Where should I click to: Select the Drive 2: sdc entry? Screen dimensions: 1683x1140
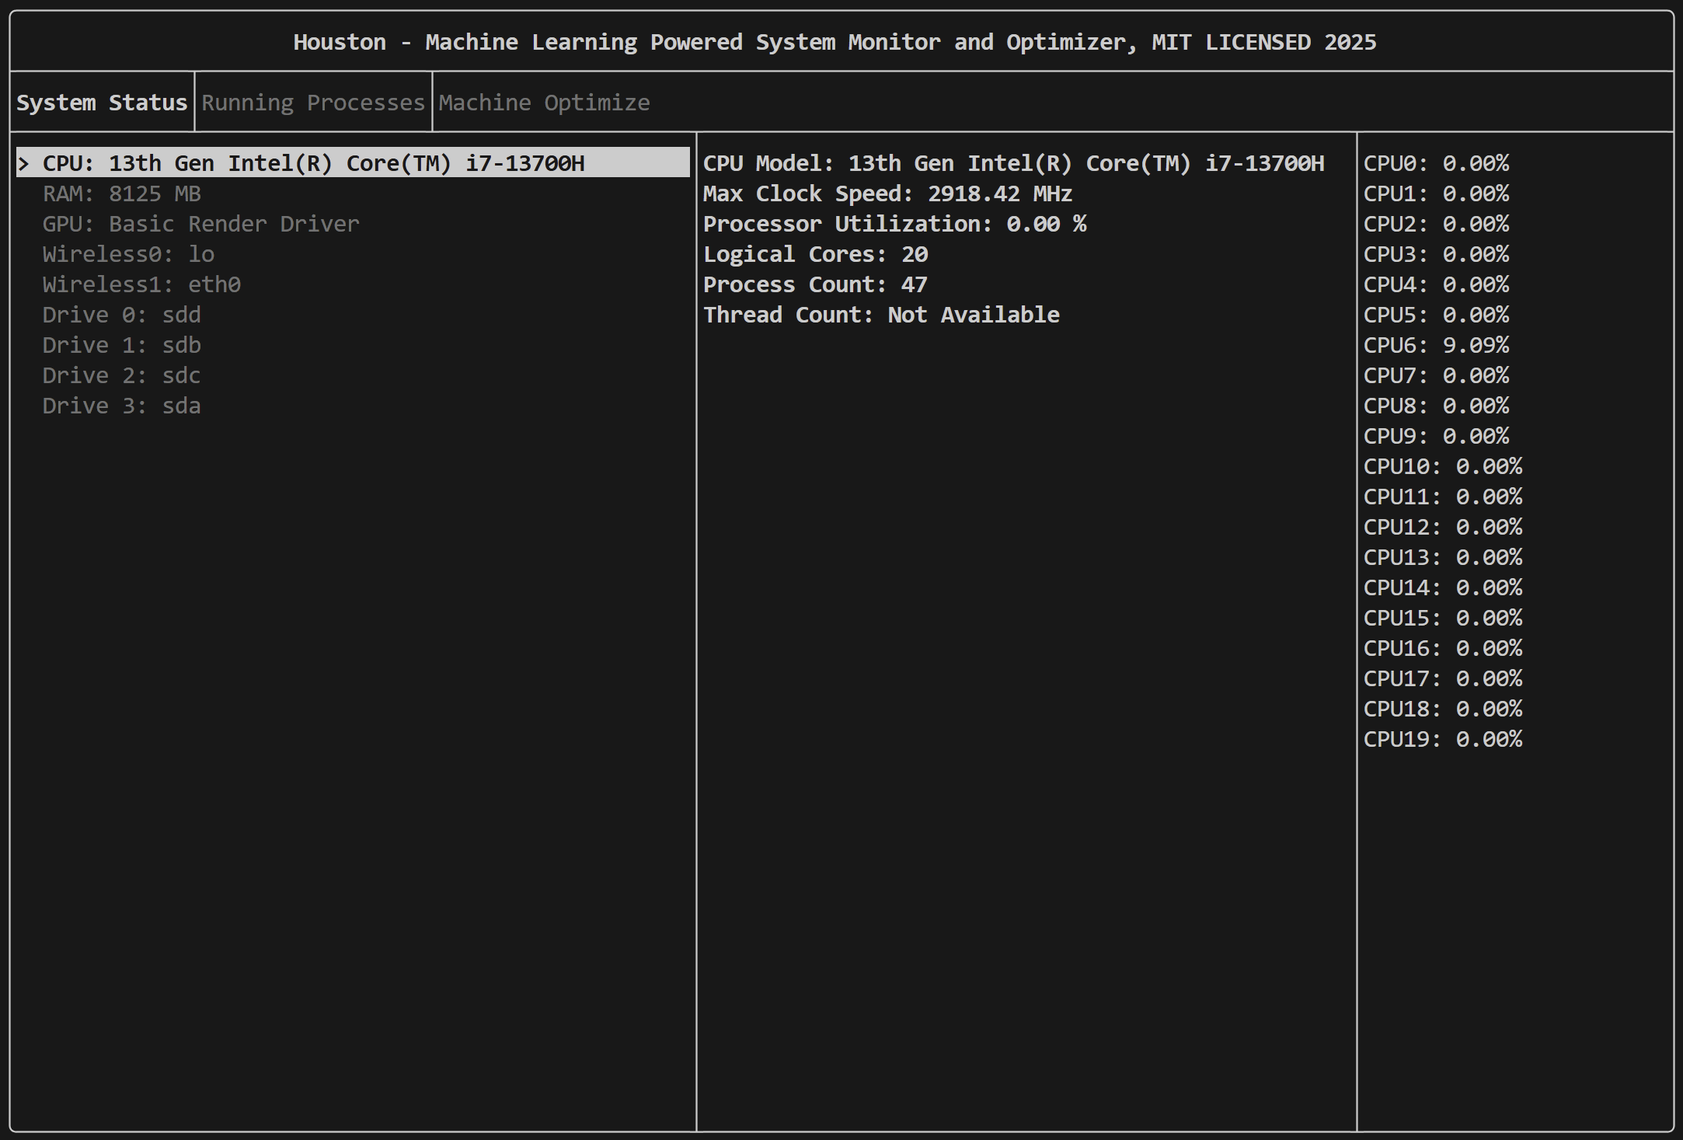(122, 375)
